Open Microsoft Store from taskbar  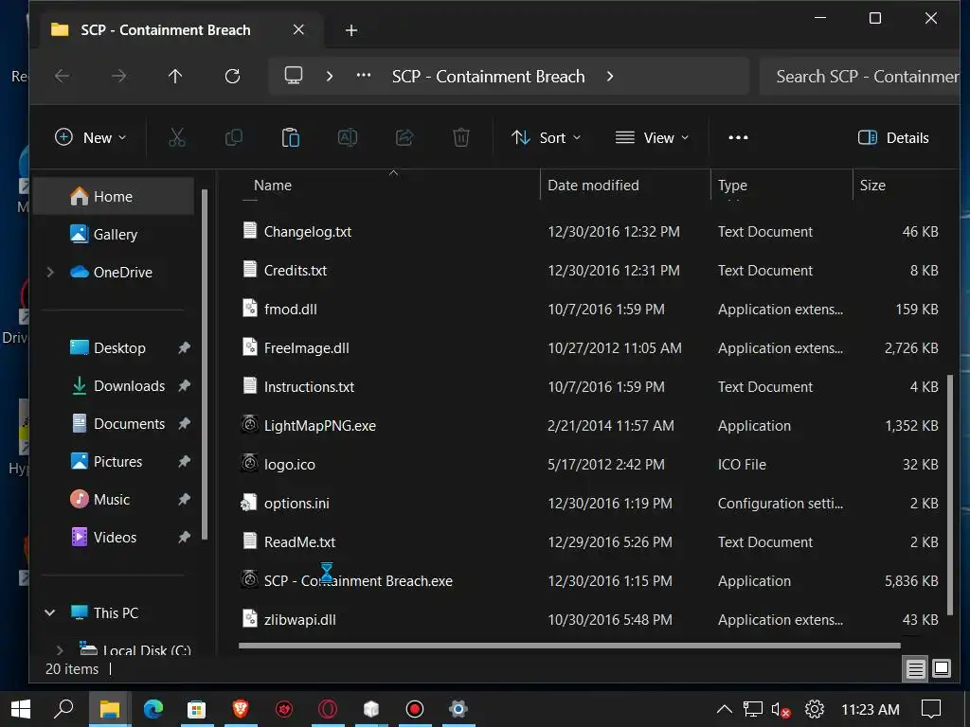[197, 708]
